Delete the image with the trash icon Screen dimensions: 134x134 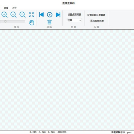(50, 22)
